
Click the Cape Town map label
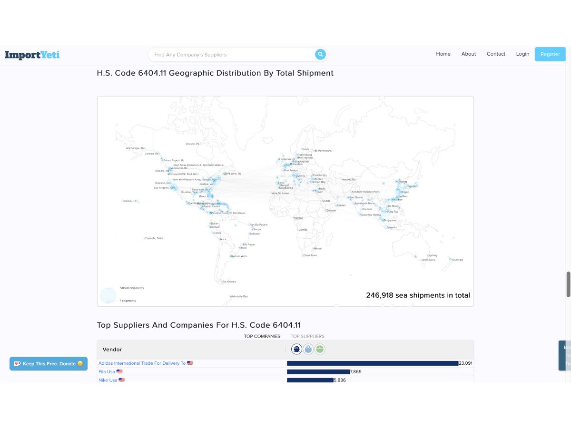click(310, 255)
